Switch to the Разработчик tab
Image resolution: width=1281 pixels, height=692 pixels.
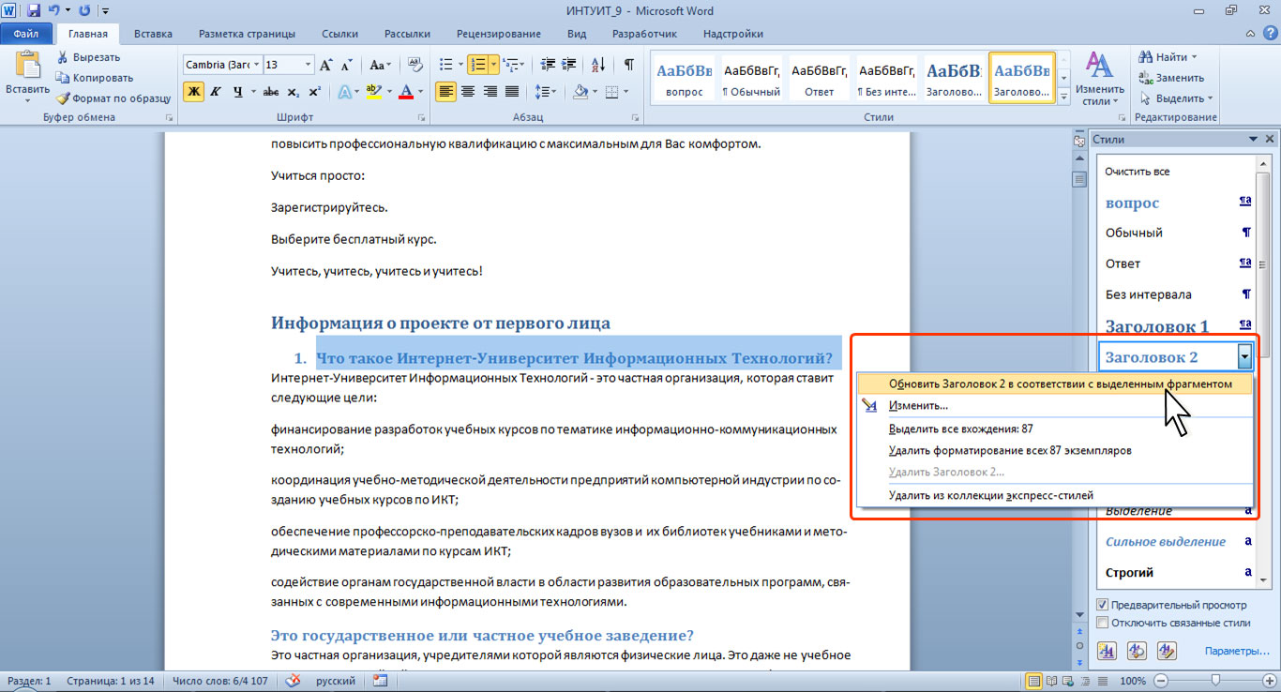[x=644, y=34]
